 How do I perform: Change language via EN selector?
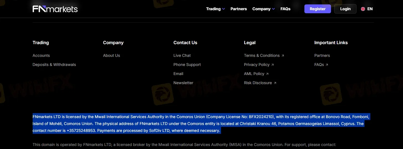[370, 9]
